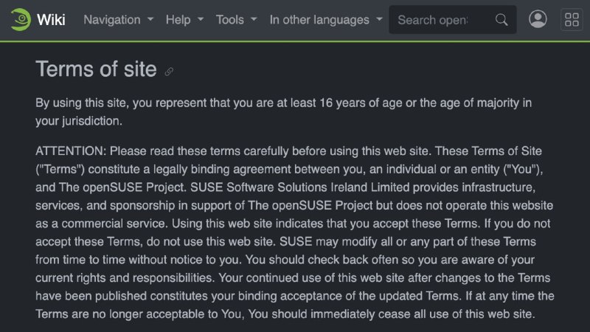Open the Navigation menu
The image size is (590, 332).
(x=112, y=20)
